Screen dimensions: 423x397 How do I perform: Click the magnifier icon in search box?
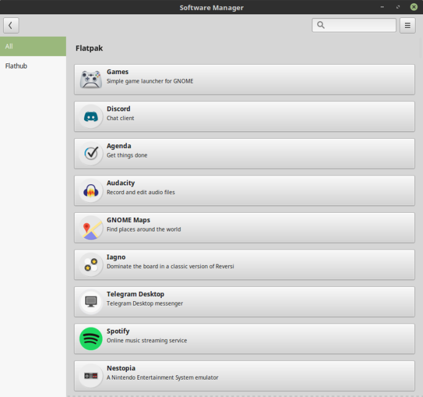321,25
